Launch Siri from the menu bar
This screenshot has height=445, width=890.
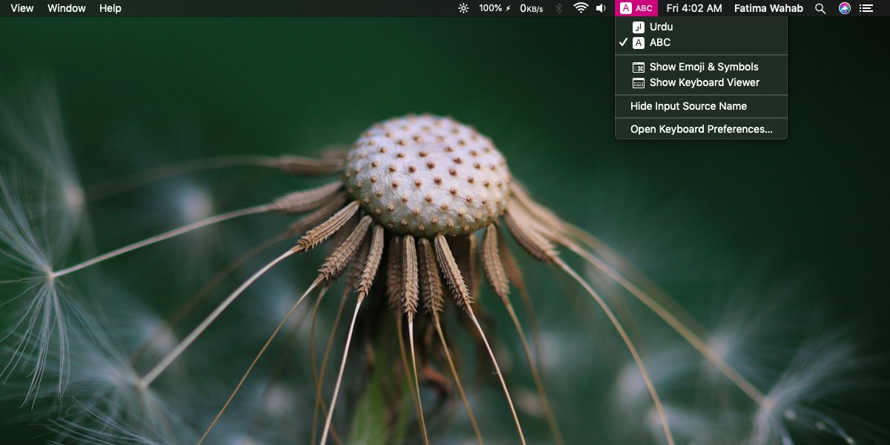(844, 8)
